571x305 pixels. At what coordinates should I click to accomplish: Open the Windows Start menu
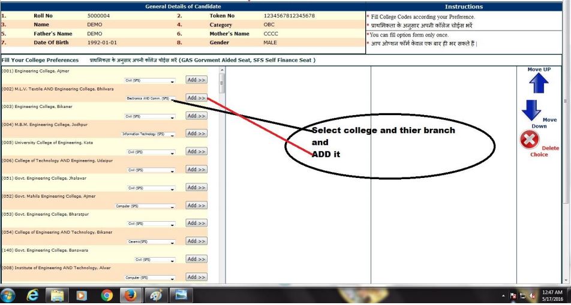click(11, 295)
